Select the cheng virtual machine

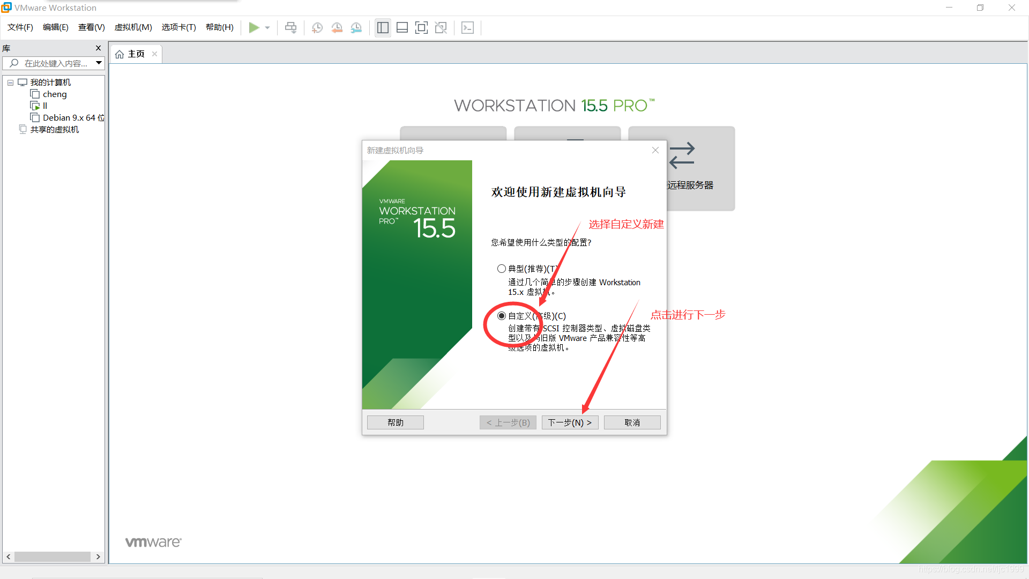point(55,94)
